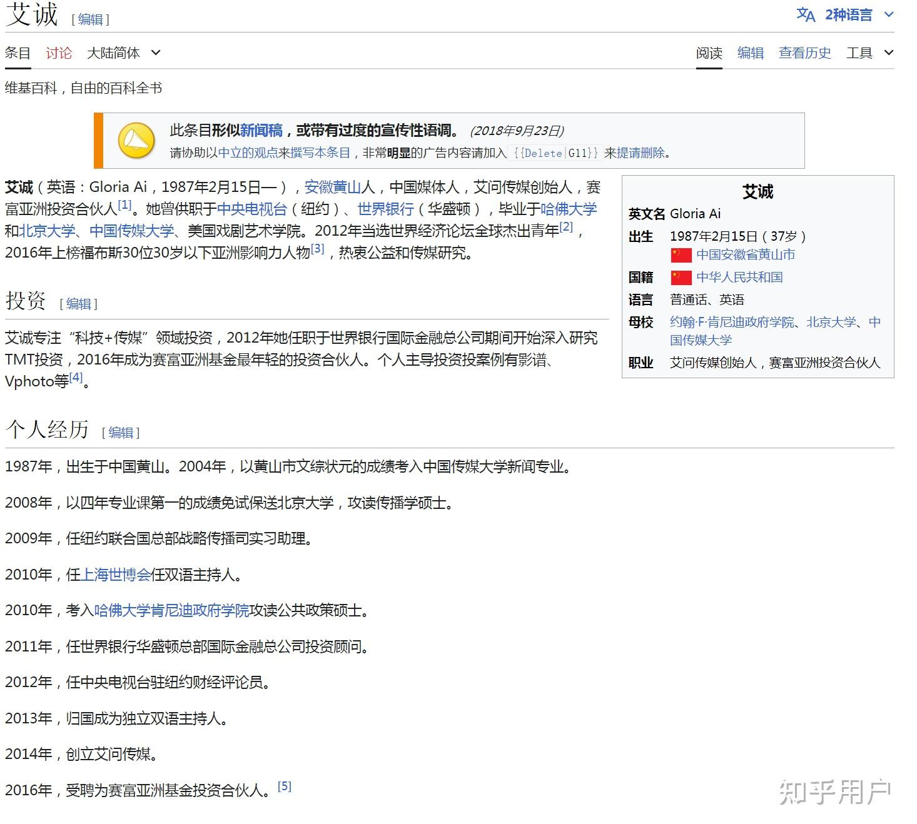Open 约翰·F·肯尼迪政府学院 link in infobox
Screen dimensions: 917x824
click(x=732, y=323)
